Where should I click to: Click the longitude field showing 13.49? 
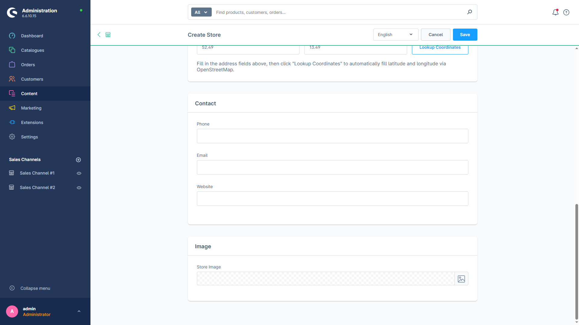tap(356, 50)
